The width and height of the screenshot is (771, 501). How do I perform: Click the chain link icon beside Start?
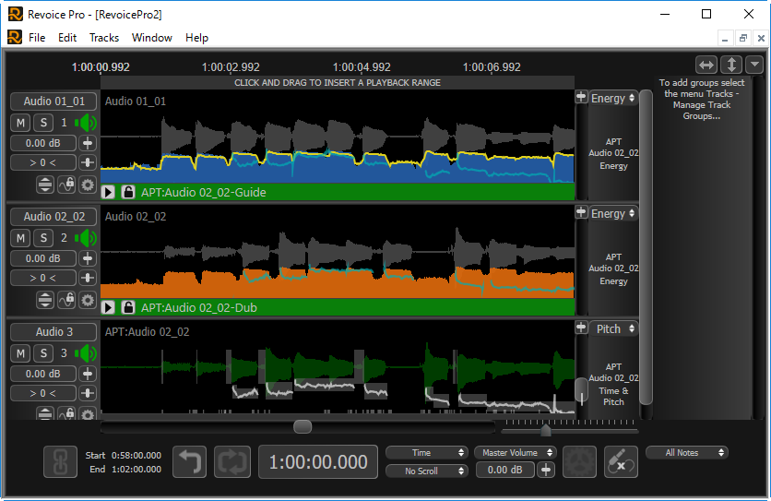[x=61, y=461]
